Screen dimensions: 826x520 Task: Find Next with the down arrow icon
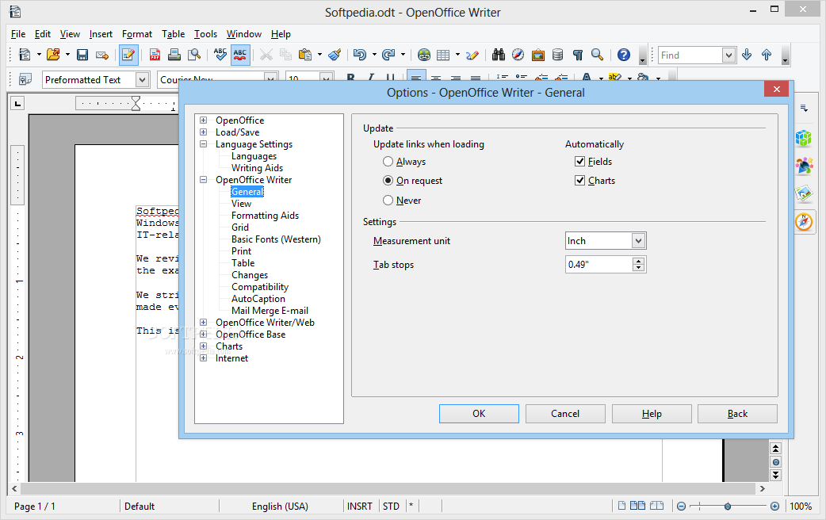(747, 55)
